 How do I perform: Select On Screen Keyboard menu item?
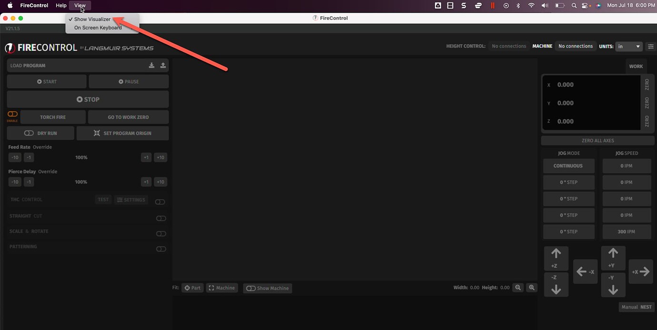pyautogui.click(x=98, y=28)
